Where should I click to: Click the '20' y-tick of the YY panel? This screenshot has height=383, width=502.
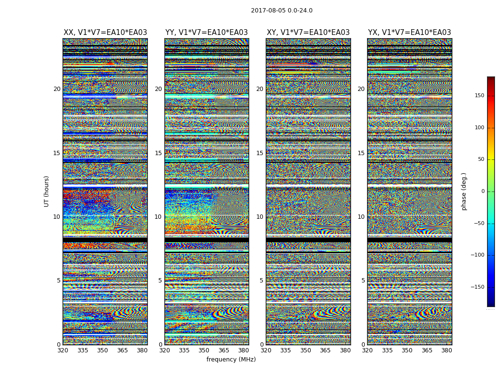(158, 89)
